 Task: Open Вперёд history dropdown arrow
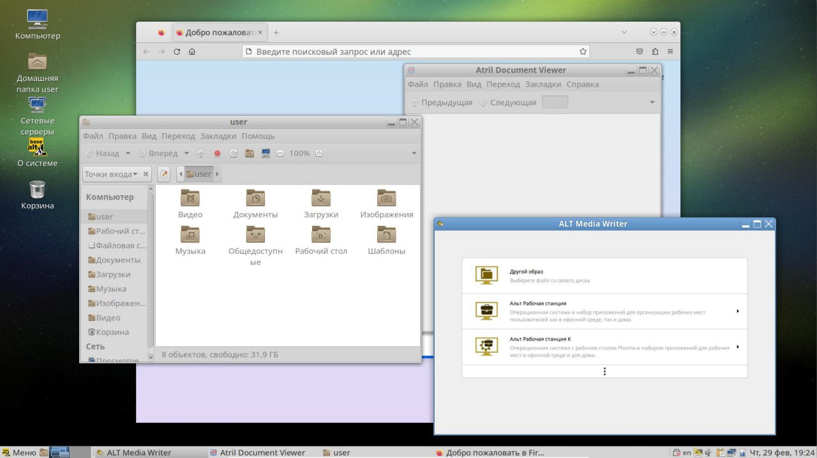186,153
